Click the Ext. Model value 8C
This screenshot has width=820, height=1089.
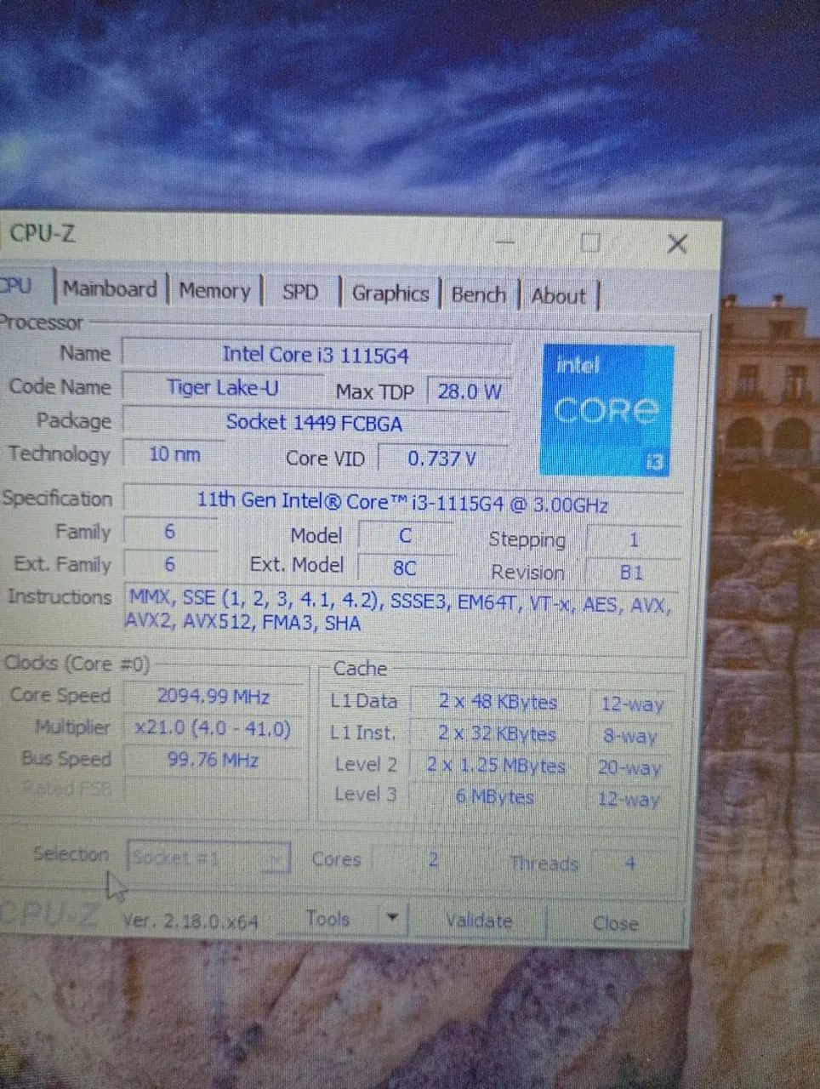(x=405, y=568)
